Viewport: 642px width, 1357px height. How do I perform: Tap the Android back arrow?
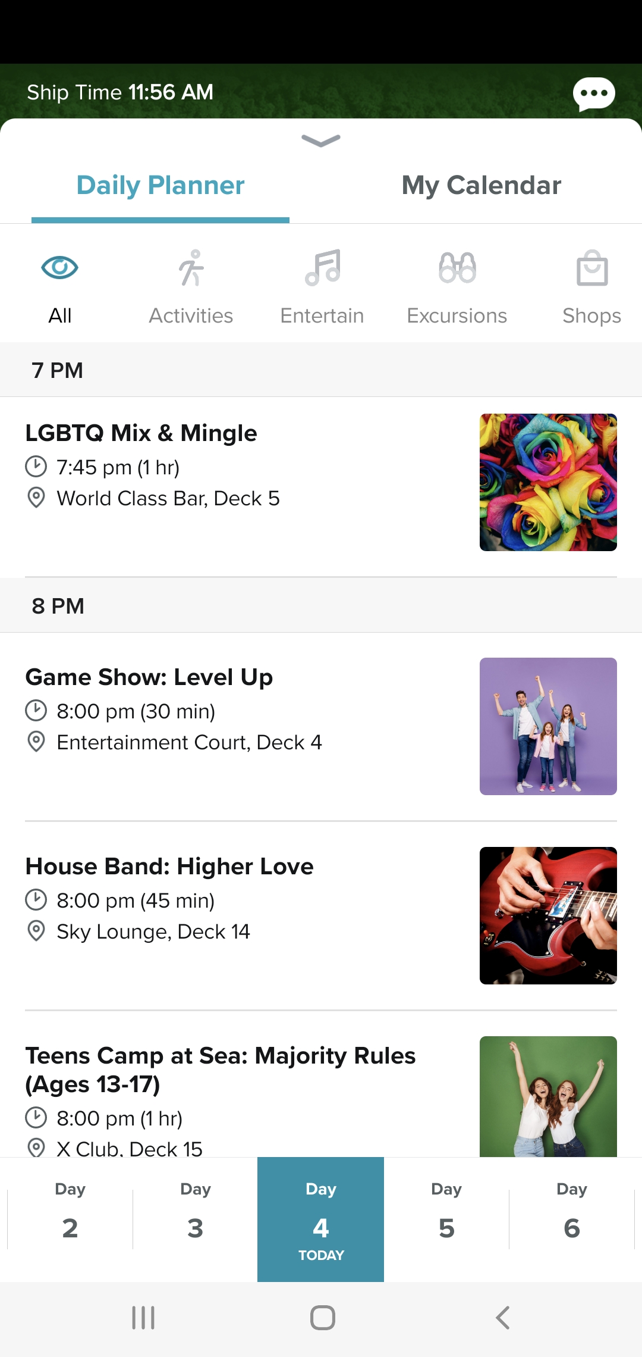pos(503,1318)
